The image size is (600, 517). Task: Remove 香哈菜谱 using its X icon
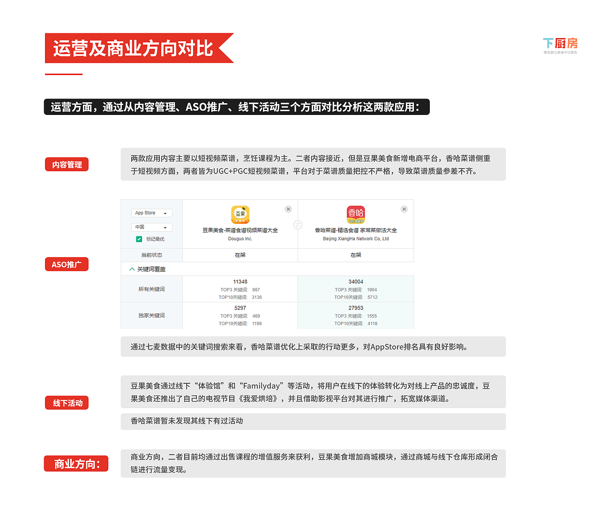click(404, 209)
